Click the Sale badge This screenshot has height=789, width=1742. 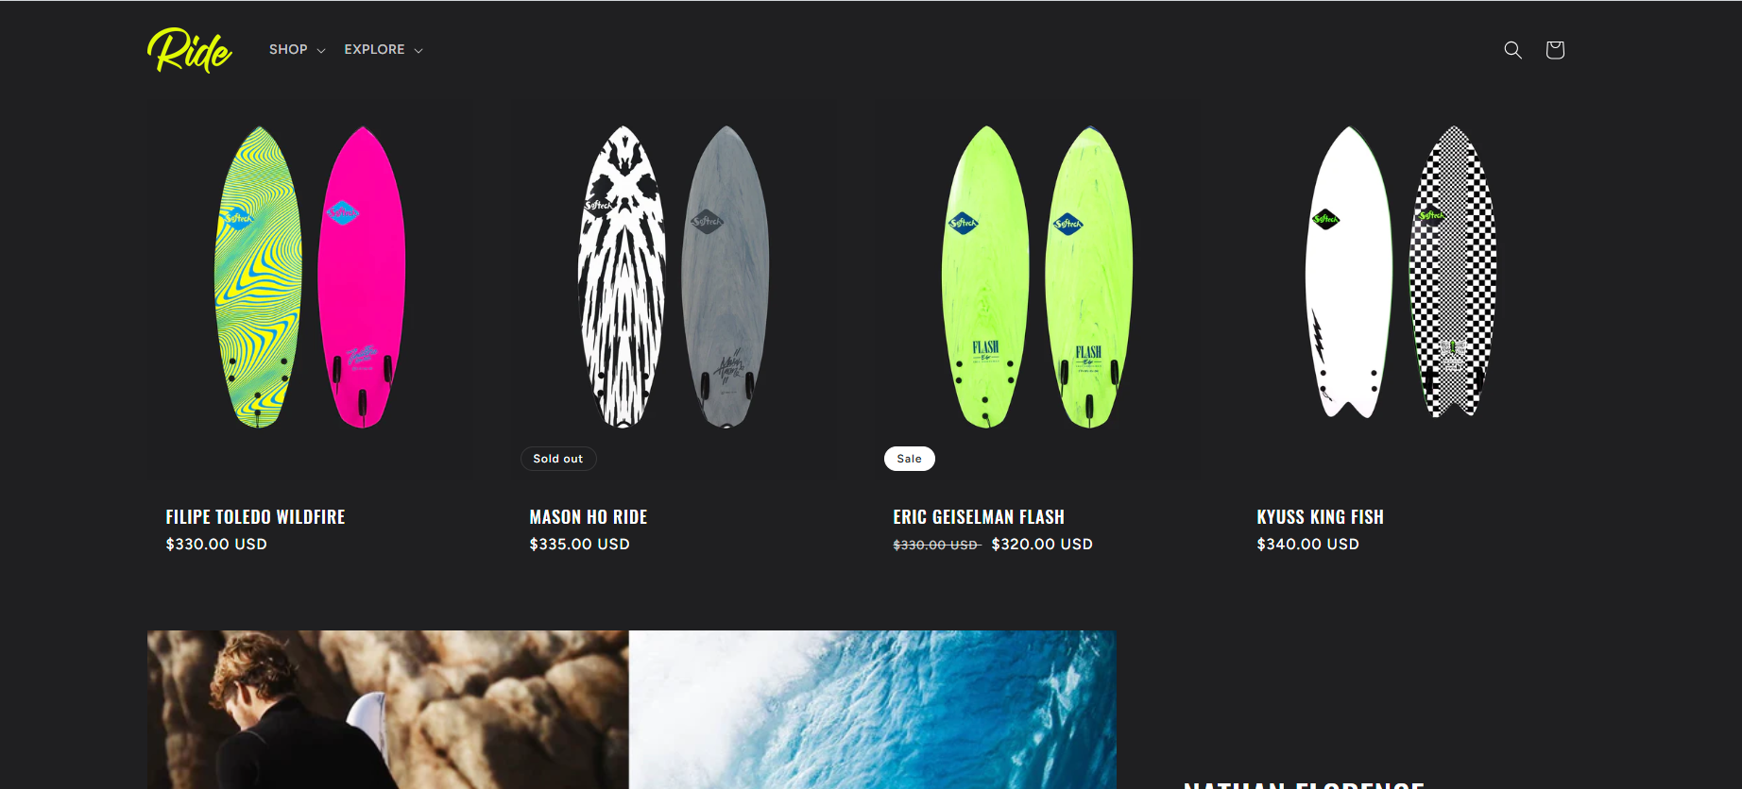point(910,459)
